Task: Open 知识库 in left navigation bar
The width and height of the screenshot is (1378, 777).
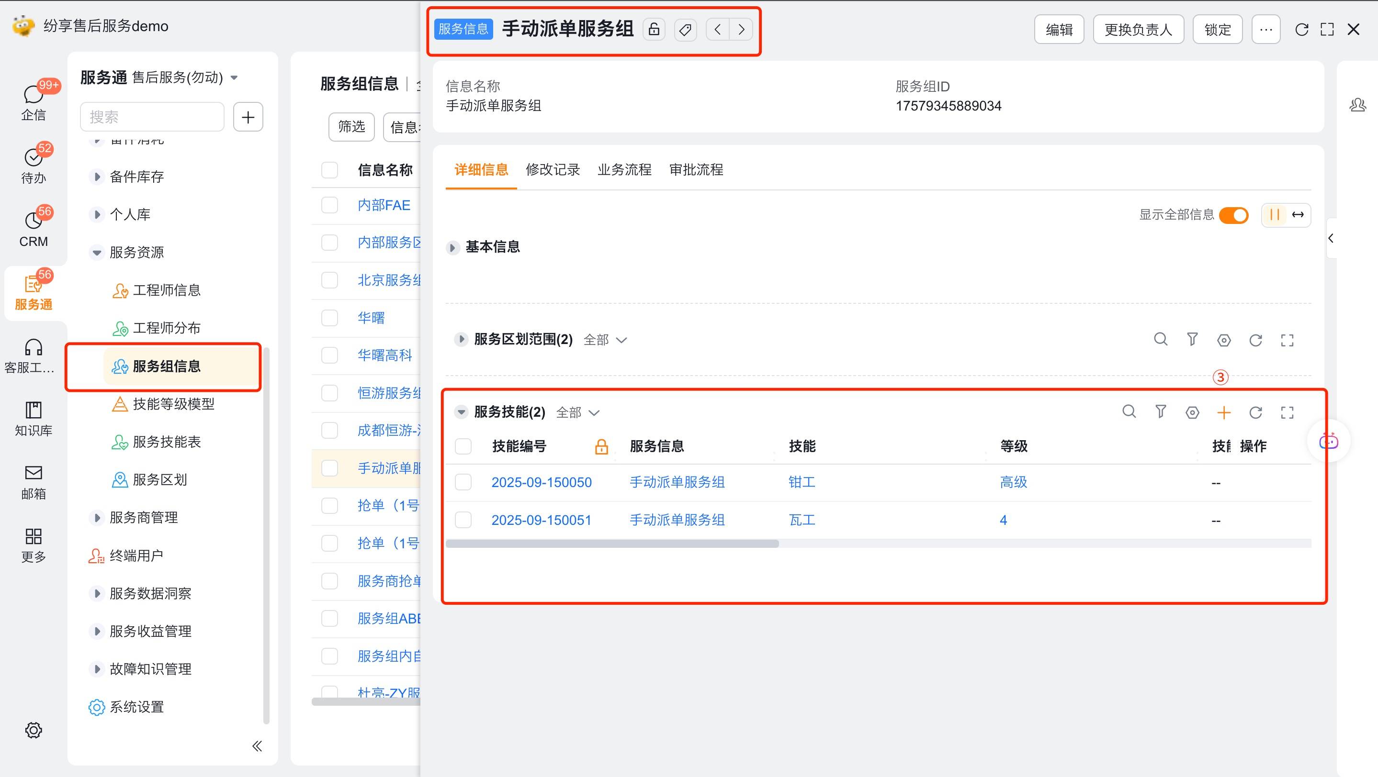Action: point(33,419)
